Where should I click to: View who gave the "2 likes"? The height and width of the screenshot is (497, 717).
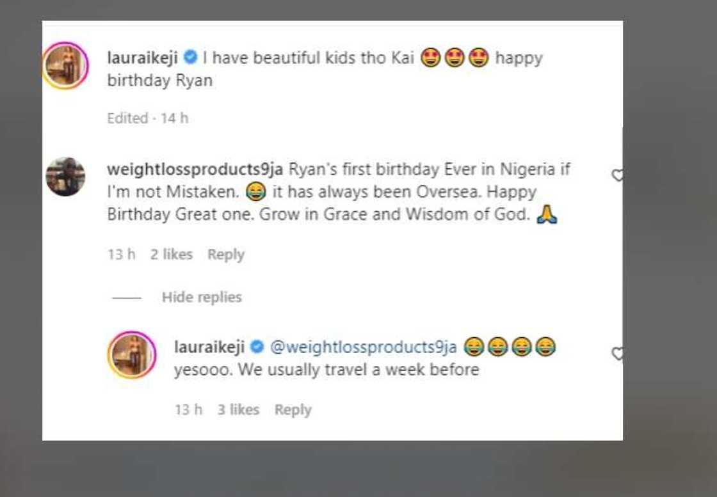(x=171, y=255)
